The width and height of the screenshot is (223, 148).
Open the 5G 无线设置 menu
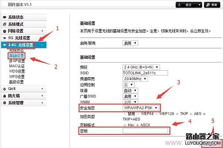click(x=24, y=38)
